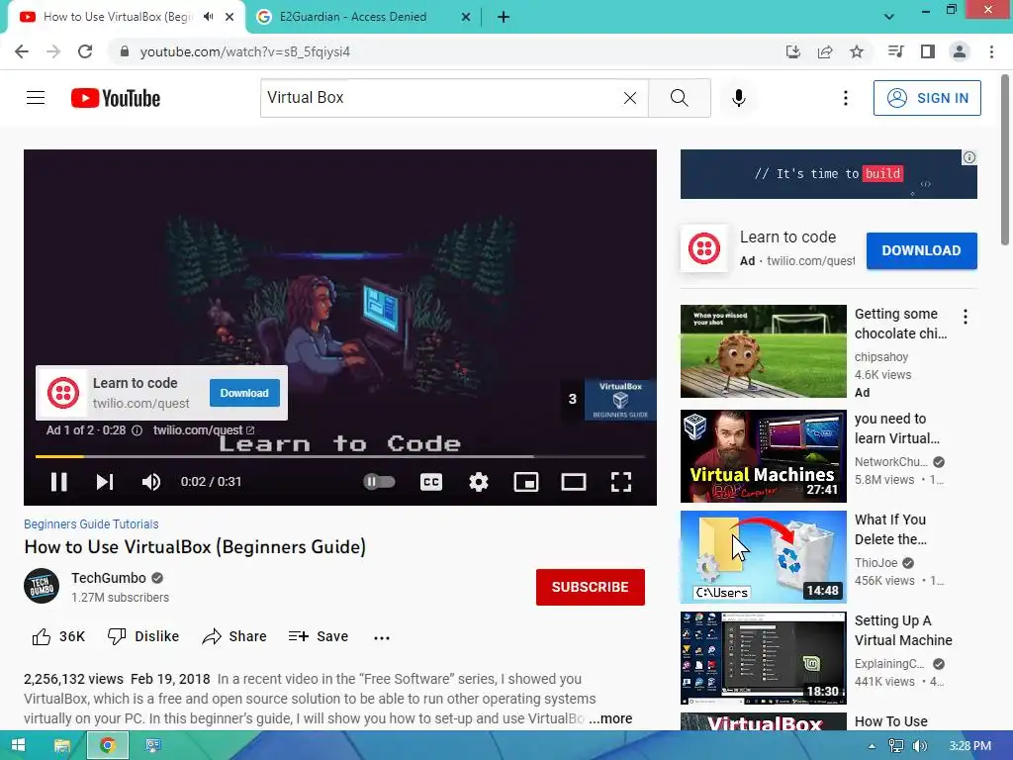Go to the YouTube home logo
This screenshot has width=1013, height=760.
(116, 98)
